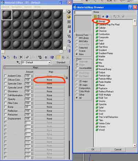Toggle the Show End Result icon
The image size is (138, 161).
pos(59,57)
